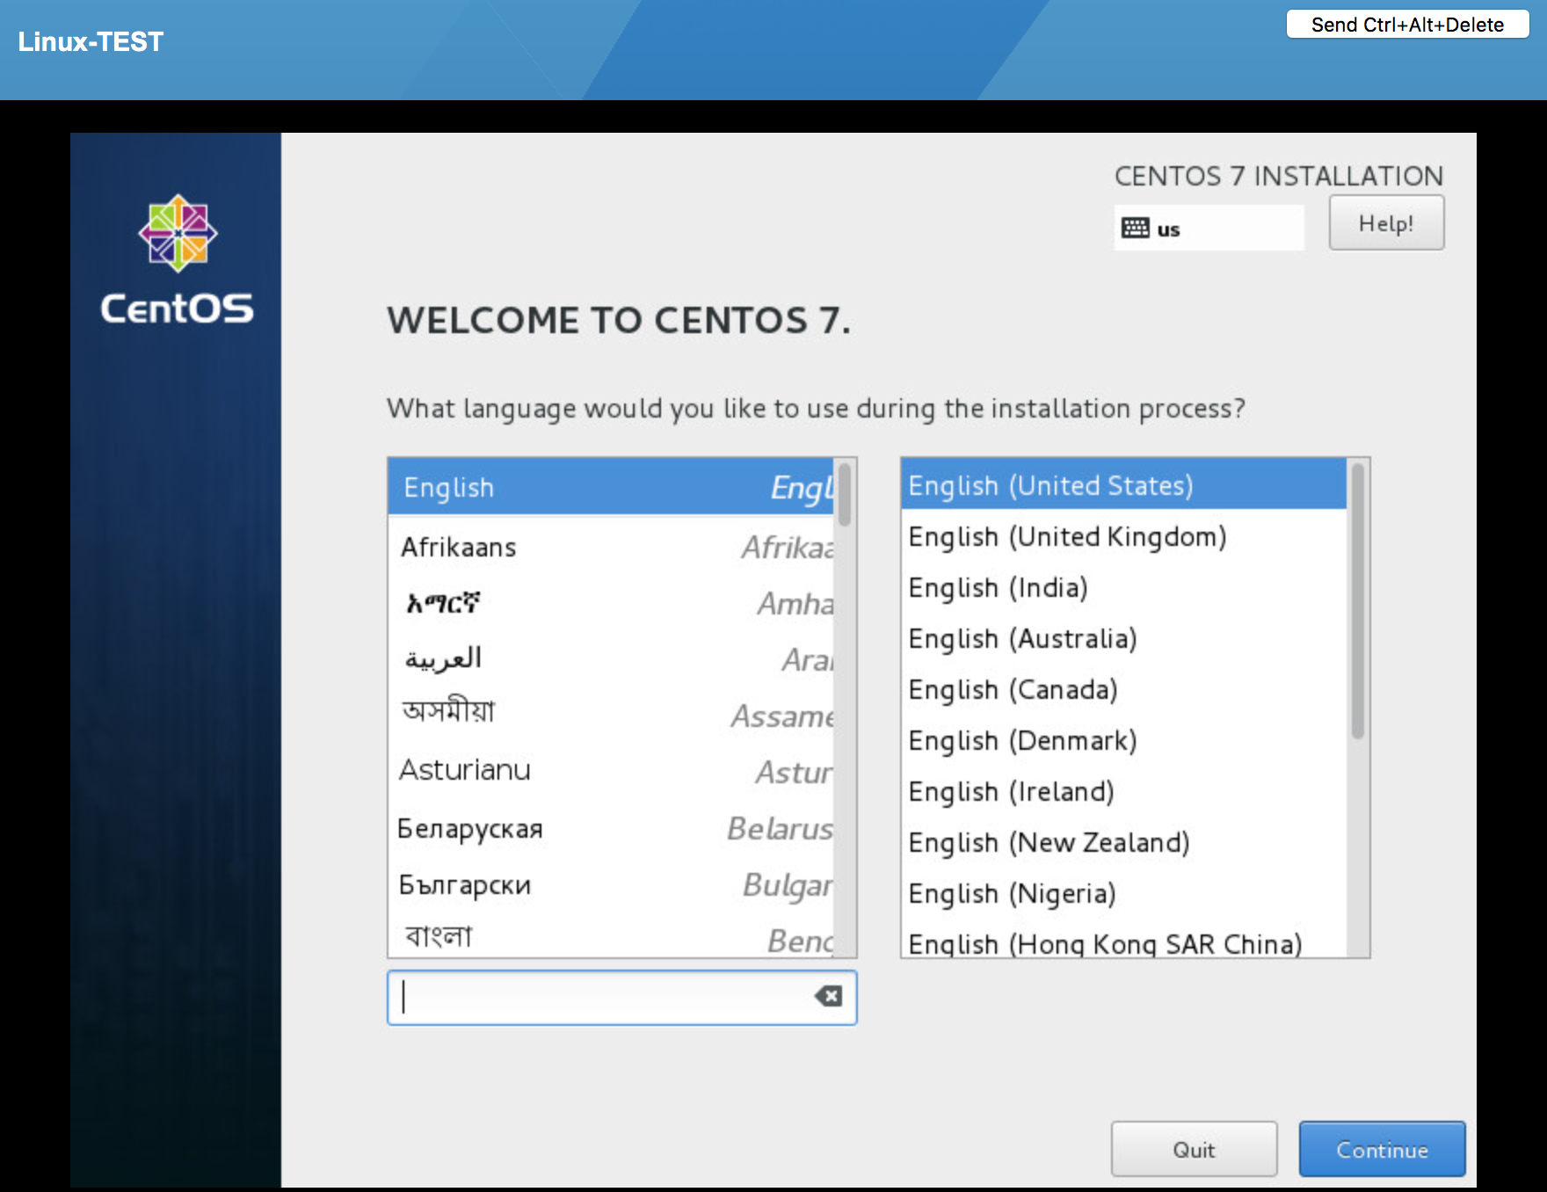Image resolution: width=1547 pixels, height=1192 pixels.
Task: Click the locale list scrollbar thumb
Action: [x=1358, y=601]
